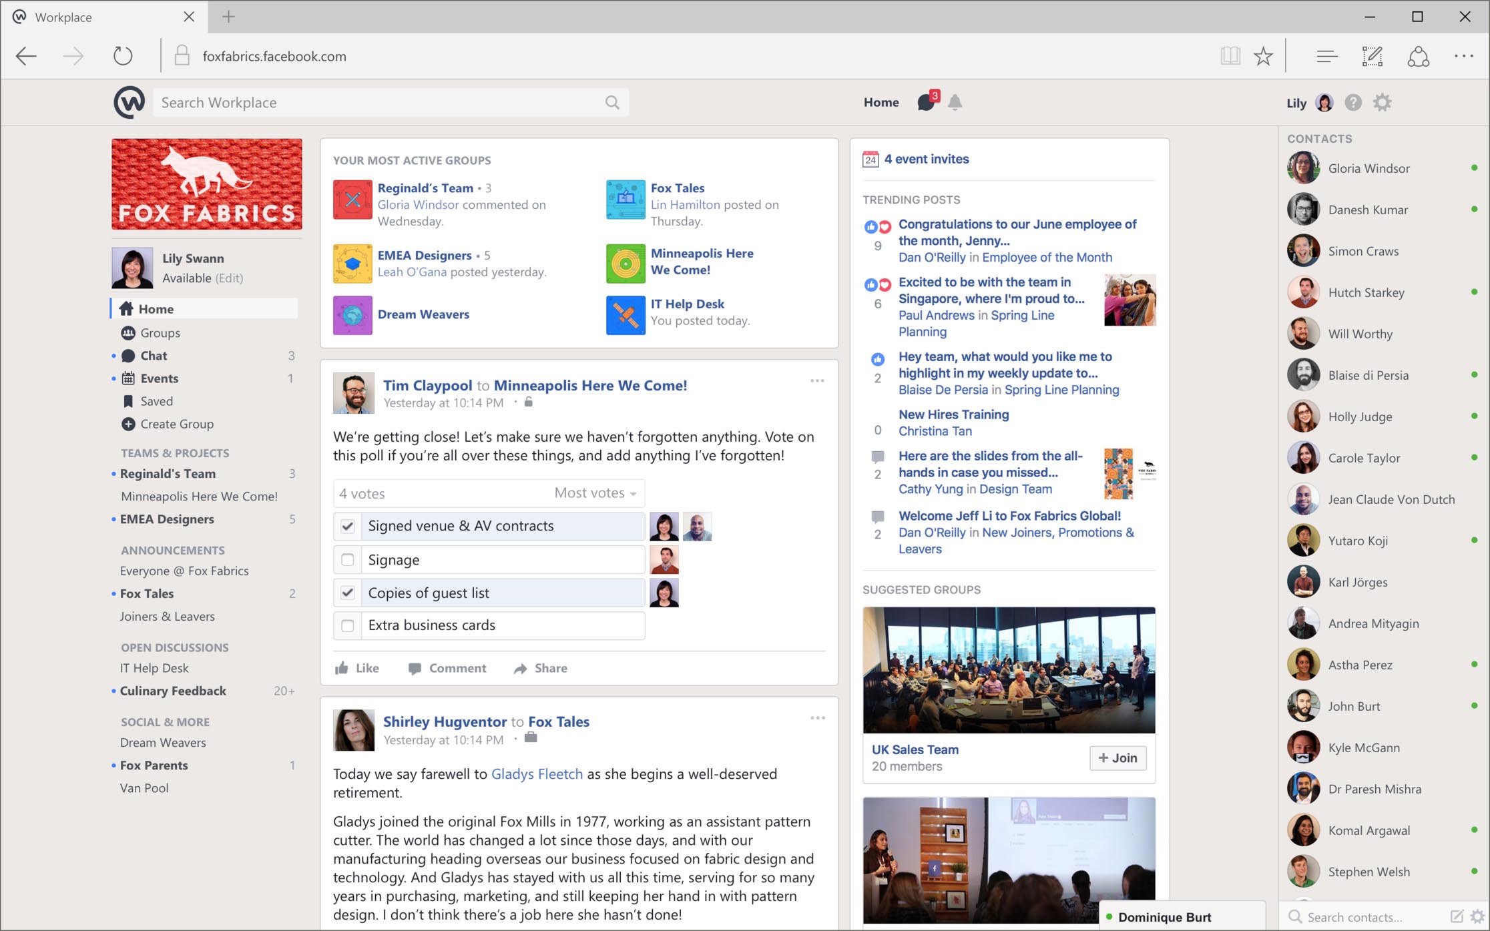The width and height of the screenshot is (1490, 931).
Task: Check the Extra business cards option
Action: coord(347,625)
